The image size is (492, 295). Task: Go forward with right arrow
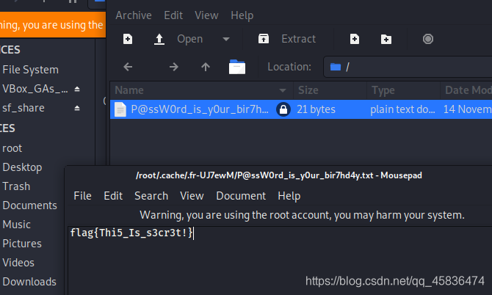173,67
